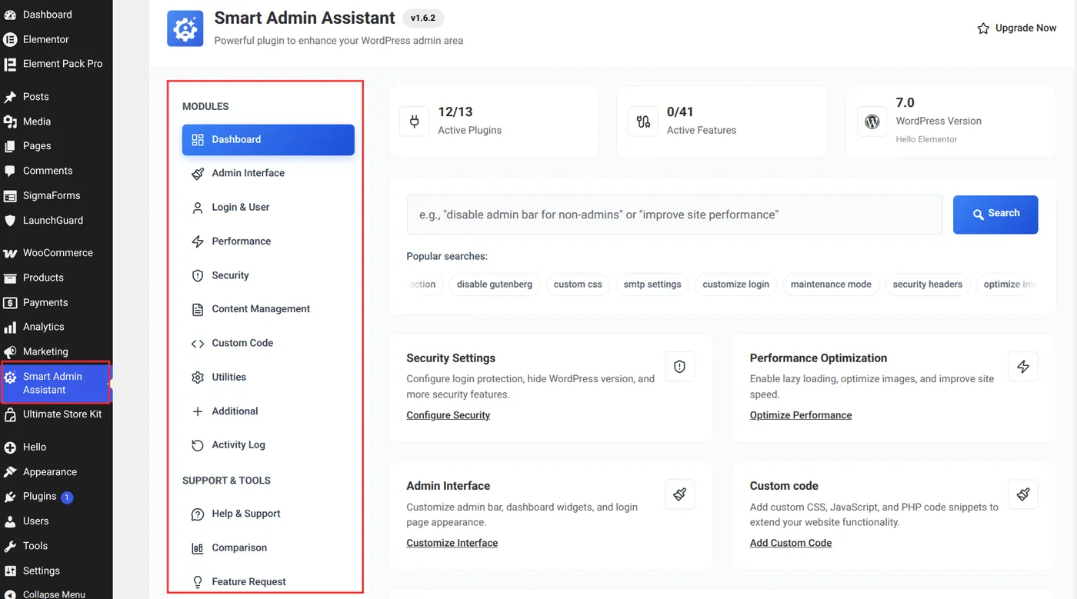
Task: Go to the Security module
Action: [268, 275]
